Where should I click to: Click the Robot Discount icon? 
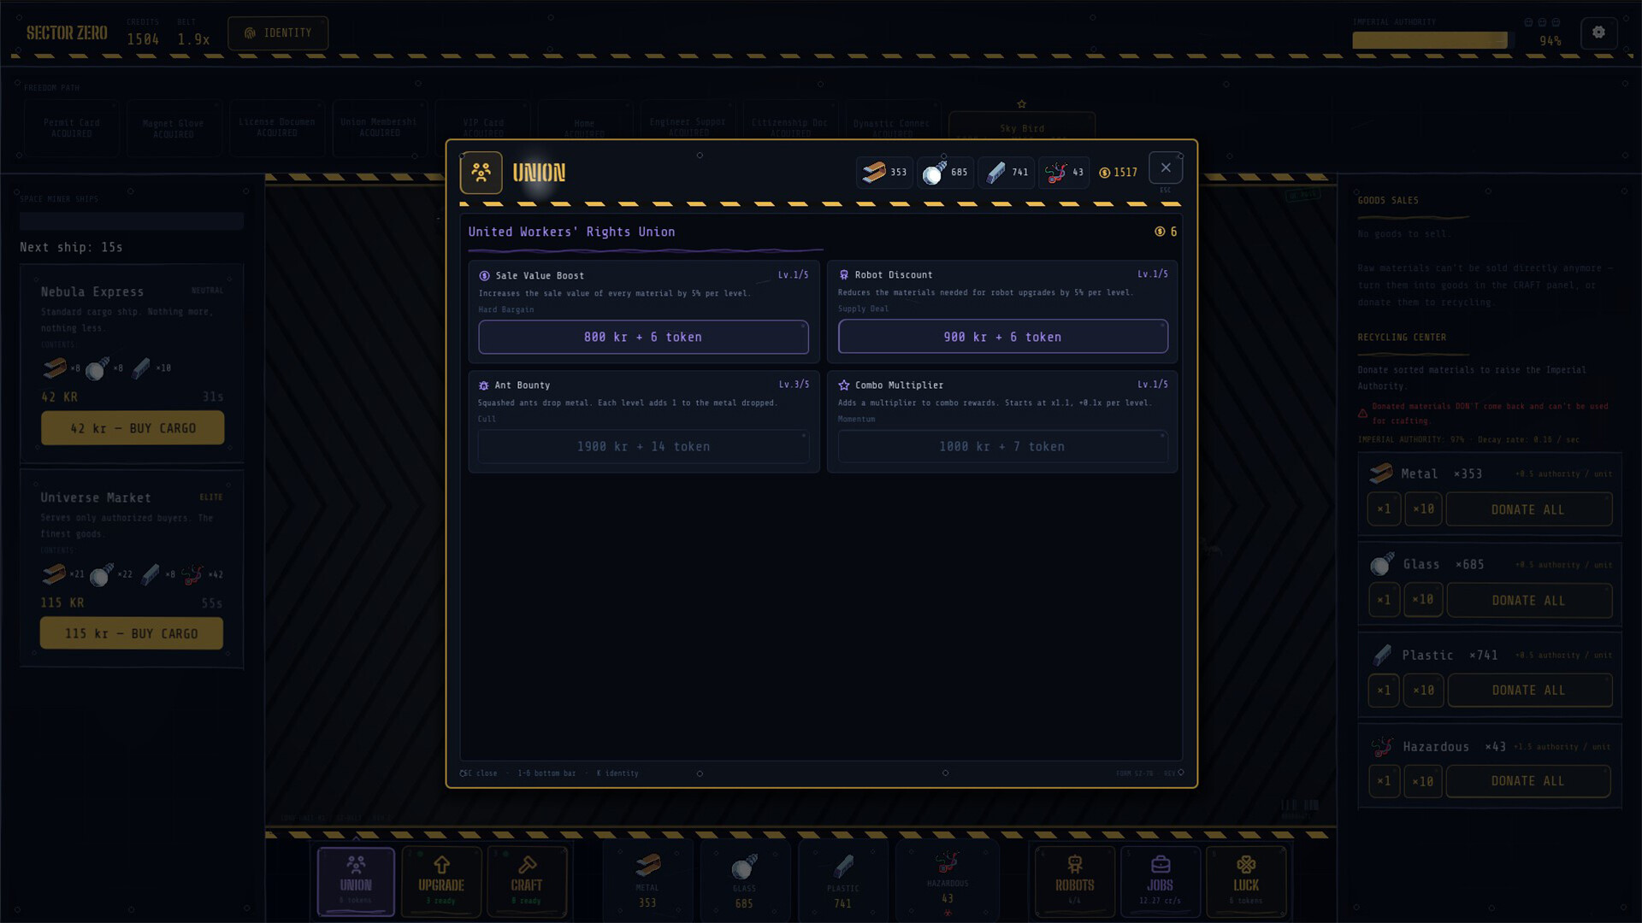click(x=844, y=275)
